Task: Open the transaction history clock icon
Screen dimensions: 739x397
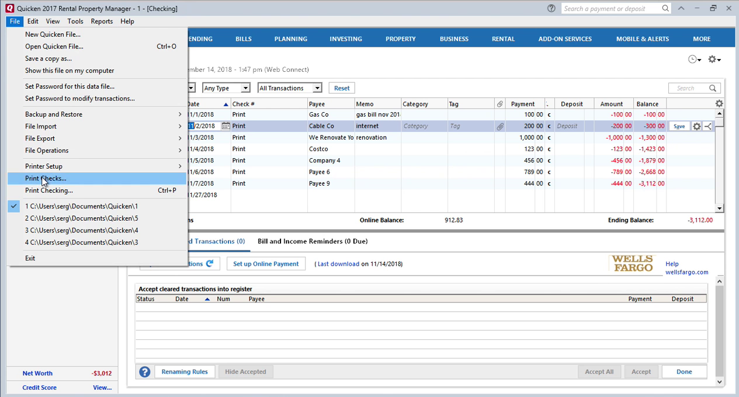Action: tap(694, 59)
